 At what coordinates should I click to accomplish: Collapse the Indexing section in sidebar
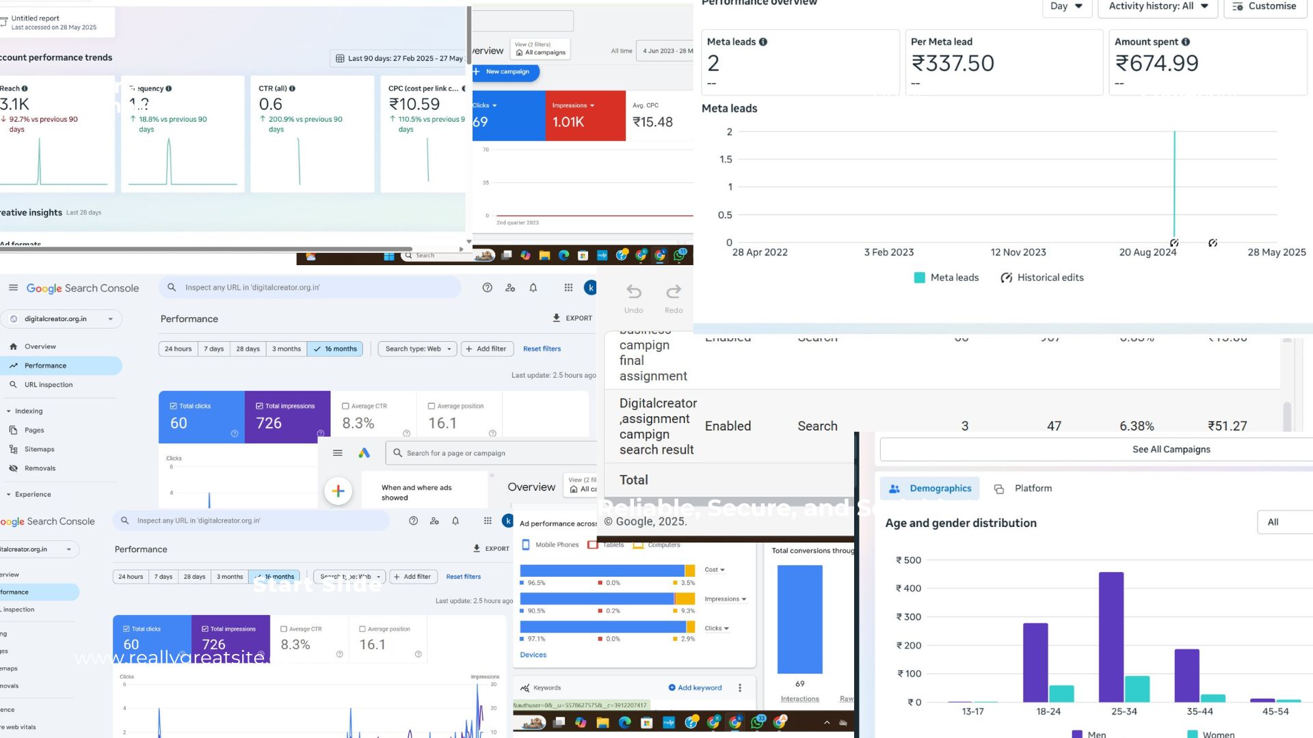[x=25, y=411]
